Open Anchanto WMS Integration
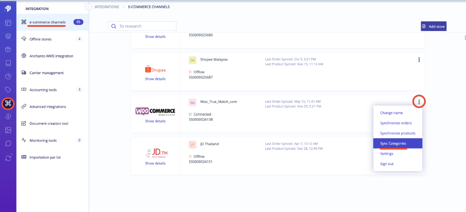The height and width of the screenshot is (212, 466). click(x=52, y=56)
